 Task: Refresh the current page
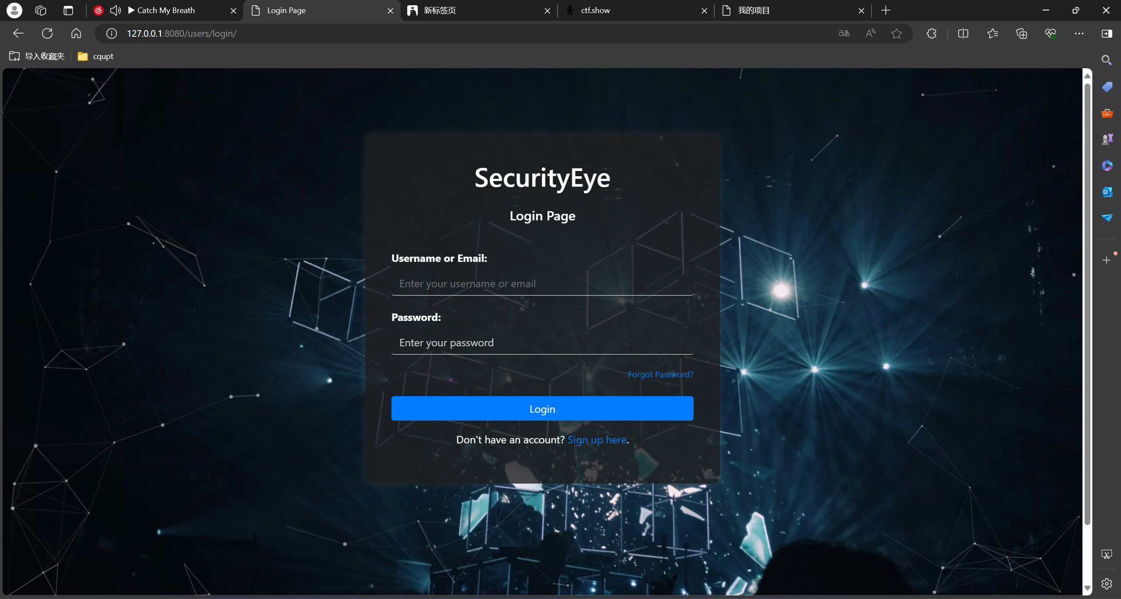[47, 34]
